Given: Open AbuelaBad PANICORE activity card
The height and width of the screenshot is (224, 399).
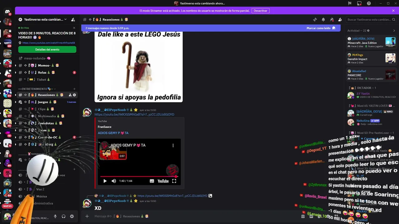Looking at the screenshot, I should 371,75.
